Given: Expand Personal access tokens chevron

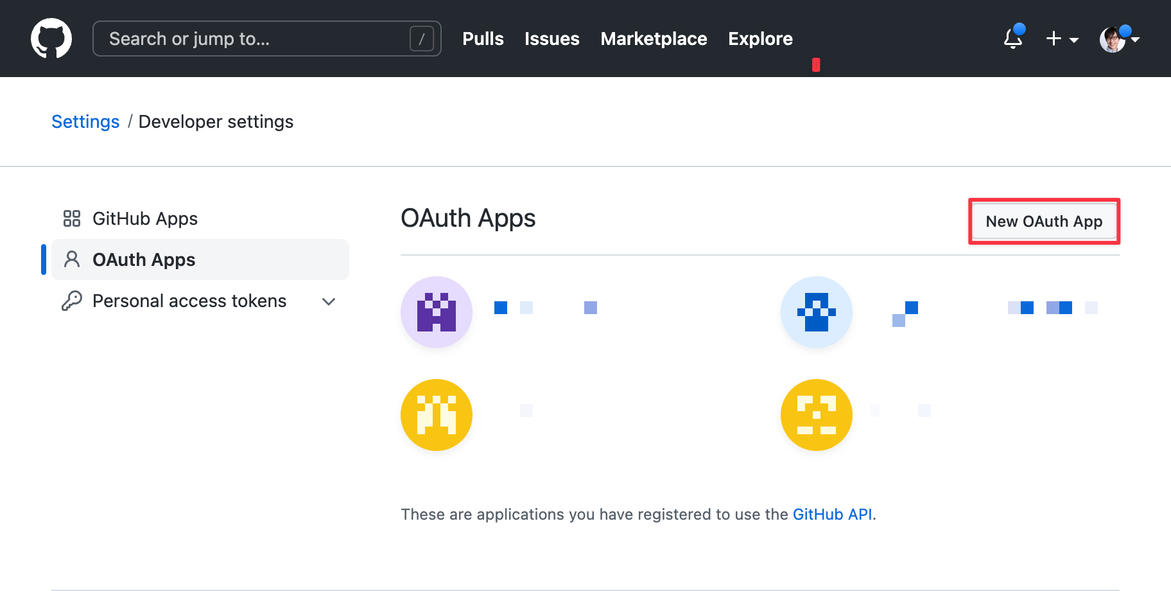Looking at the screenshot, I should tap(329, 301).
